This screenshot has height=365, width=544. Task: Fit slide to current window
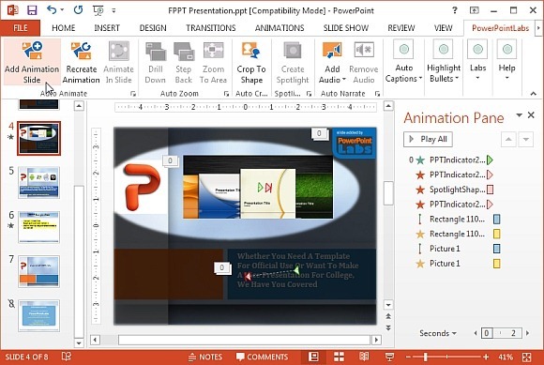[527, 357]
